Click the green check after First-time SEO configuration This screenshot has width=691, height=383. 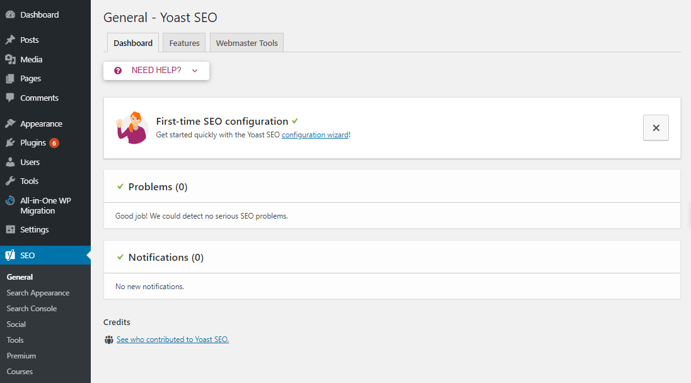pos(295,121)
